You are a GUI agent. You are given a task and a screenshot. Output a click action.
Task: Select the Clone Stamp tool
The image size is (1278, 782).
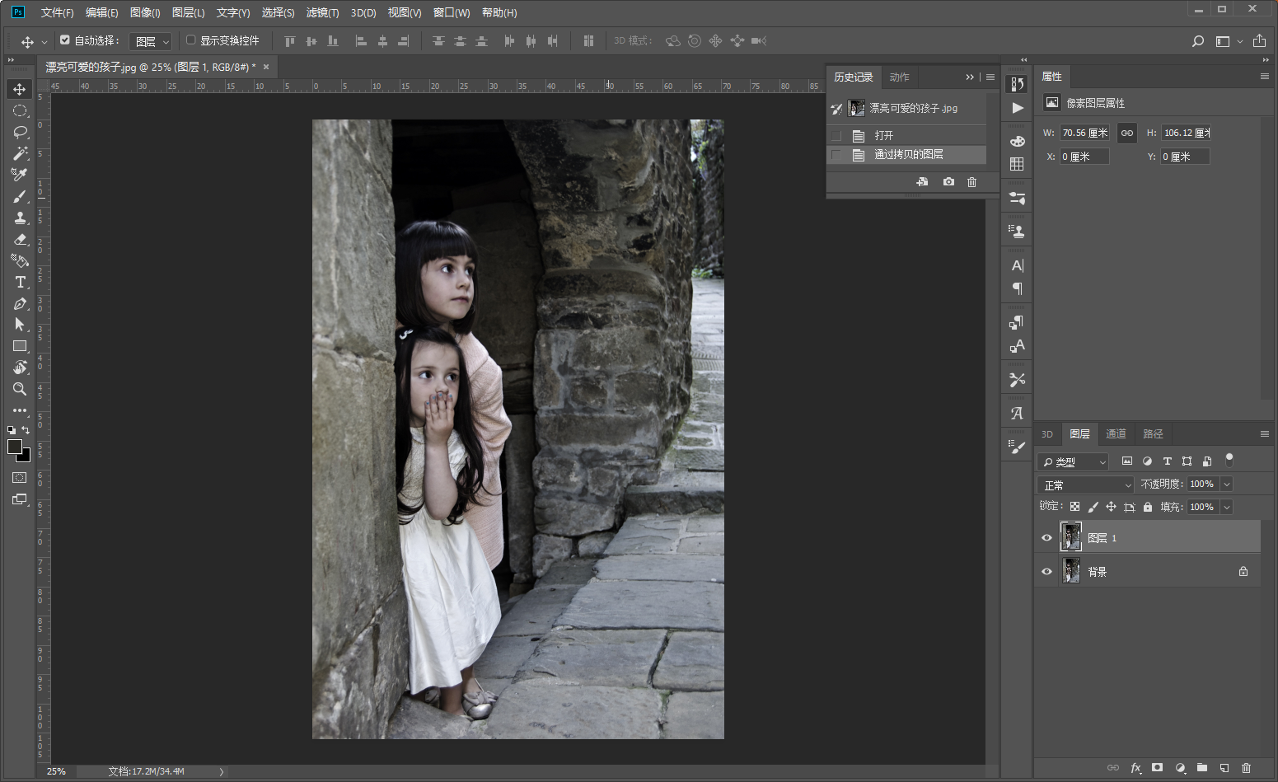20,218
